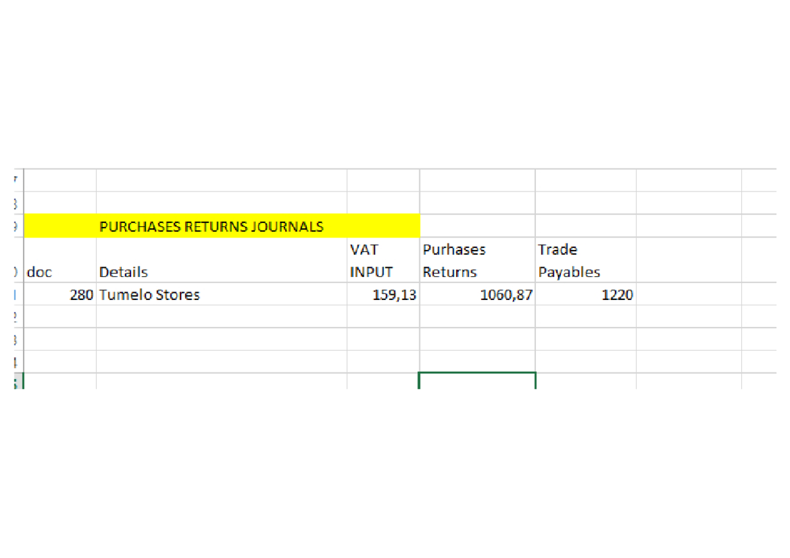Select the 'Tumelo Stores' cell
Viewport: 790px width, 558px height.
221,294
